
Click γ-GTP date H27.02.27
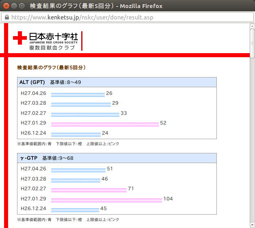click(33, 189)
